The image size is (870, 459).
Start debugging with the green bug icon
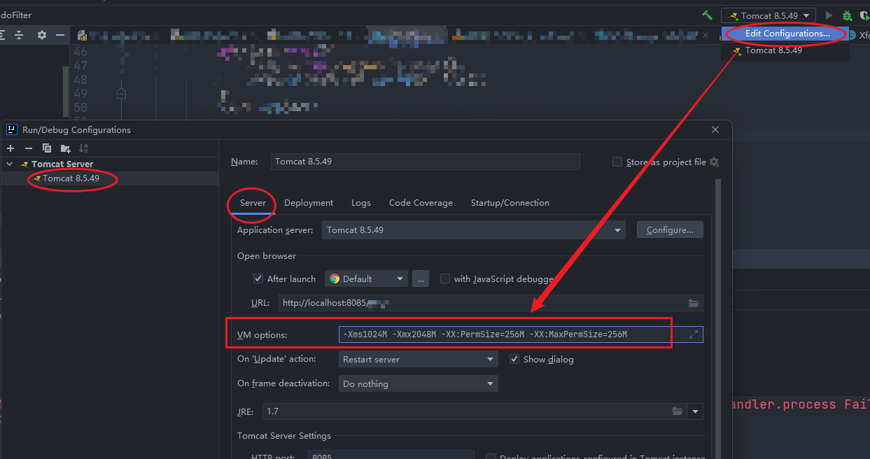click(x=847, y=15)
